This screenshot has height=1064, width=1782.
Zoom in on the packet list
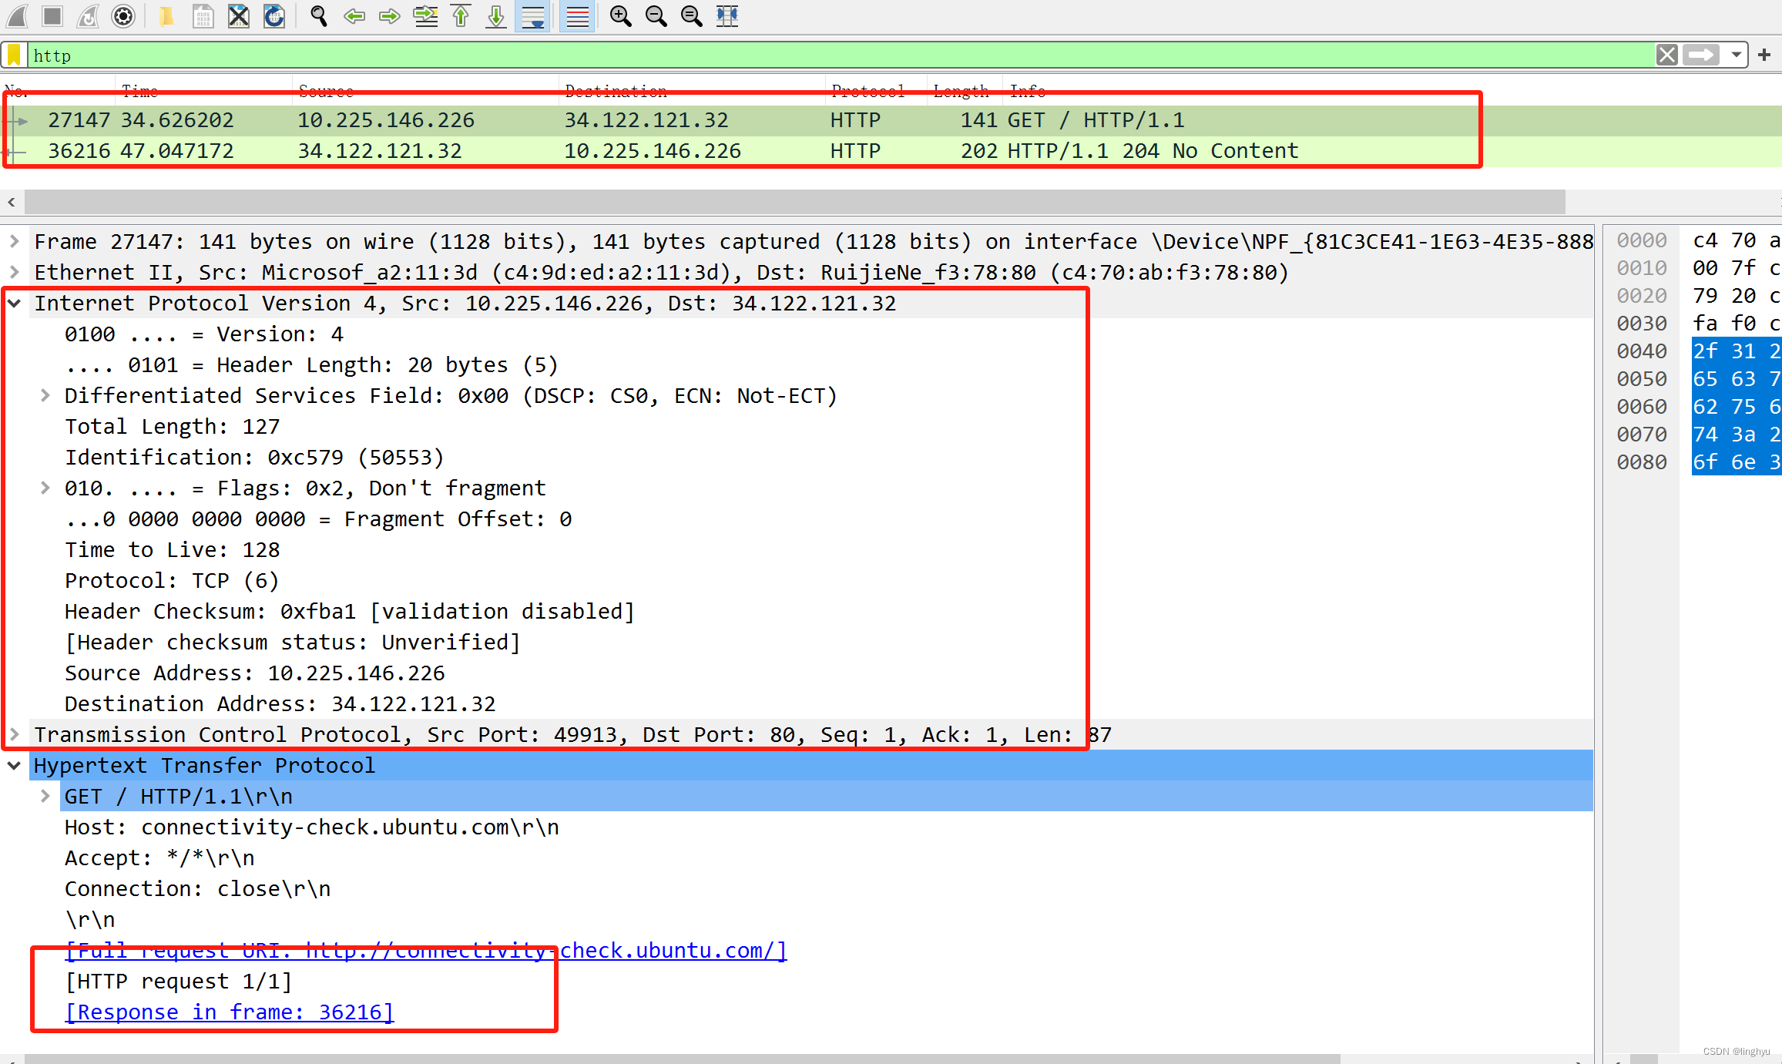(x=619, y=16)
